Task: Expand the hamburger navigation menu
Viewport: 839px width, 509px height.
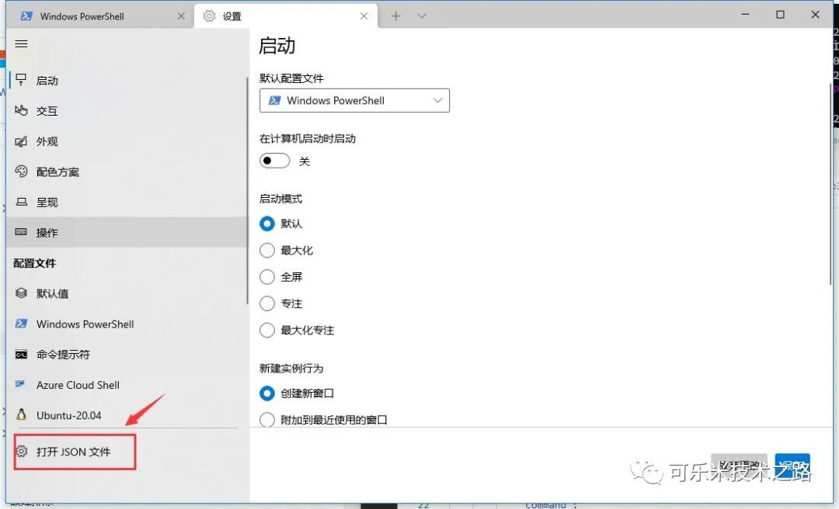Action: coord(21,43)
